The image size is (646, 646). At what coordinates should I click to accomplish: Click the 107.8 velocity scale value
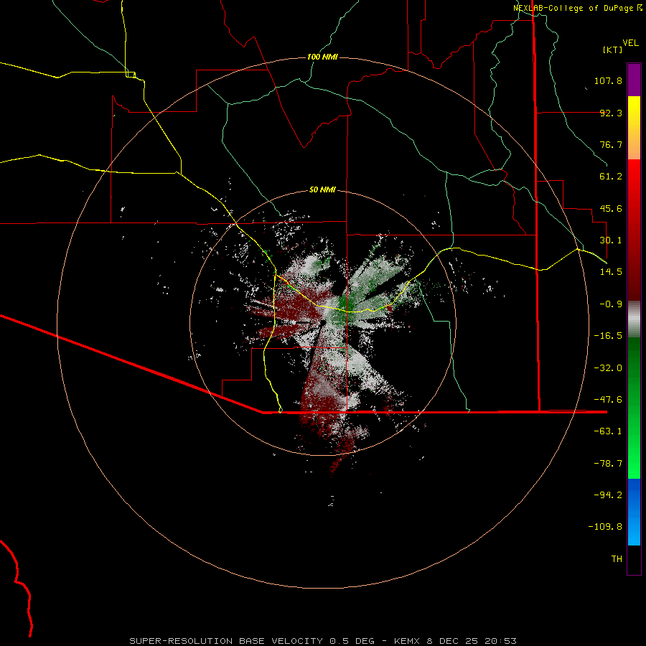608,80
